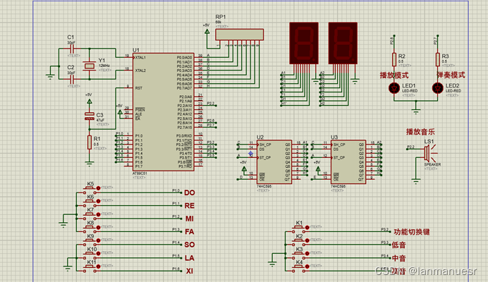Select electrolytic capacitor C3

point(90,116)
